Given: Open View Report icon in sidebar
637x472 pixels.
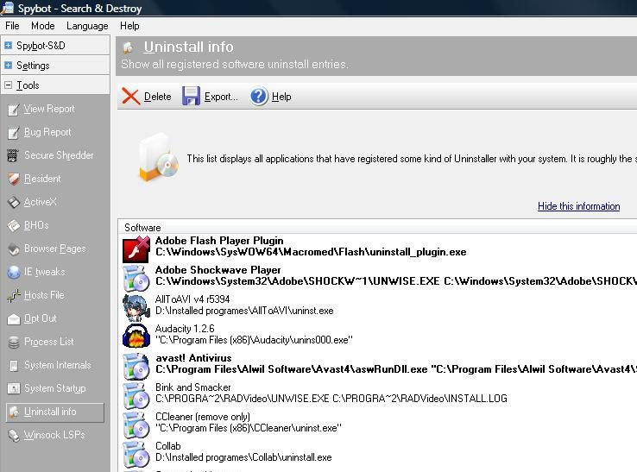Looking at the screenshot, I should (x=13, y=110).
